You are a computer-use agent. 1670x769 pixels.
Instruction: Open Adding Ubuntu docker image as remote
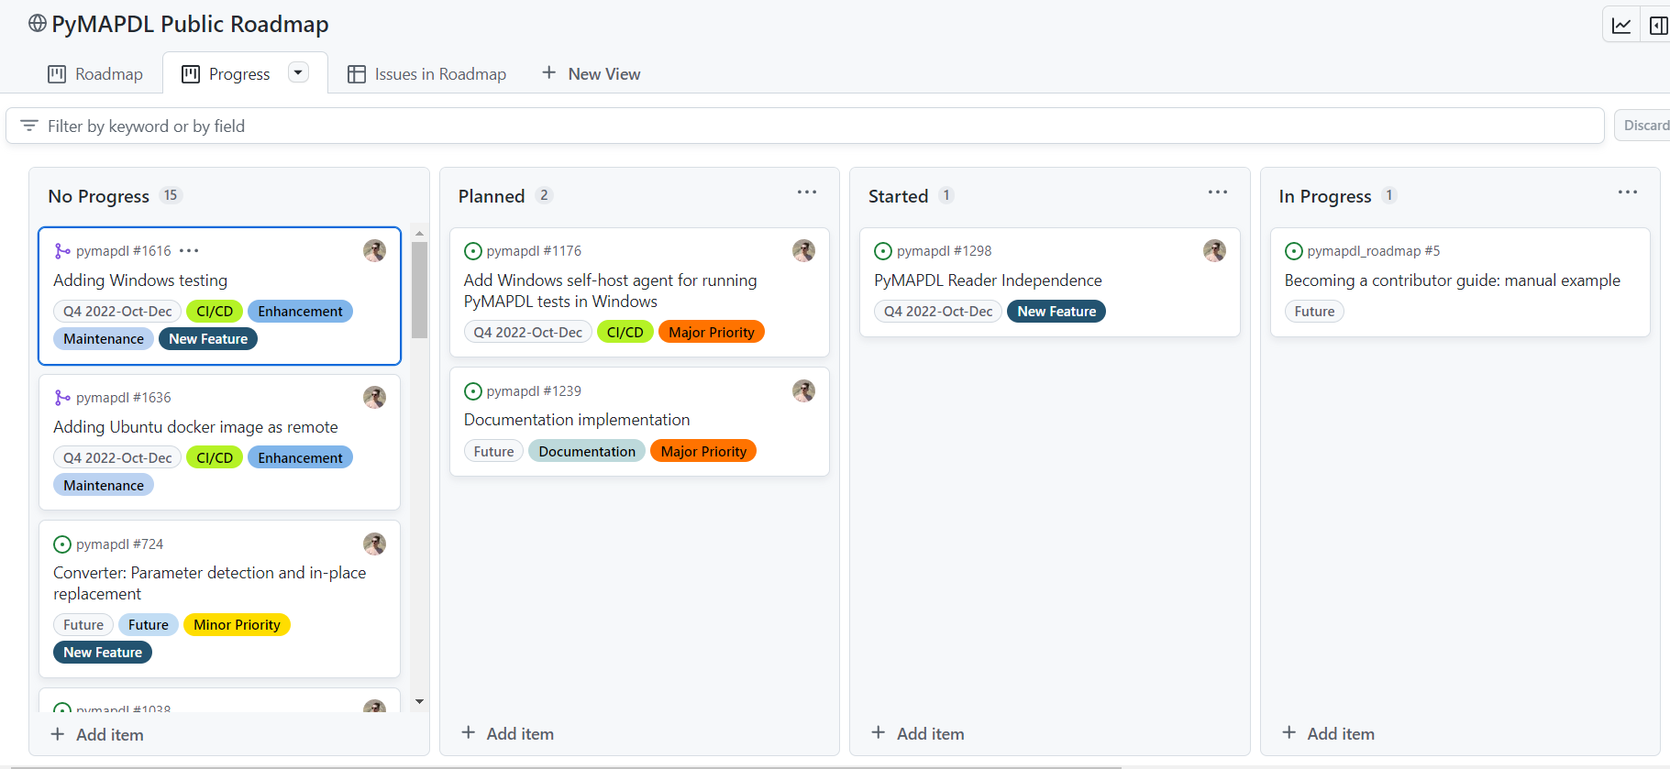195,427
